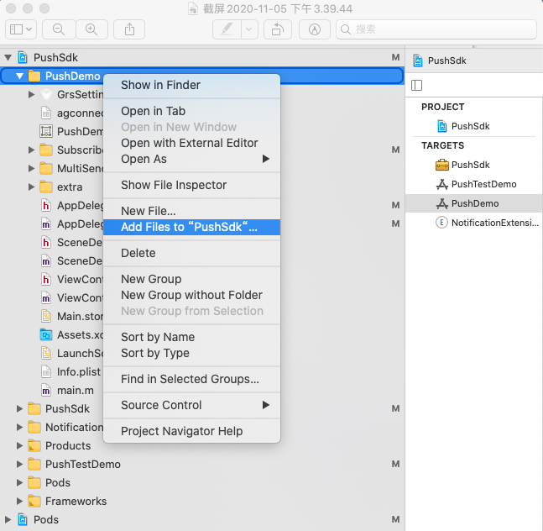Click the search field in the toolbar
This screenshot has width=543, height=531.
click(x=436, y=29)
